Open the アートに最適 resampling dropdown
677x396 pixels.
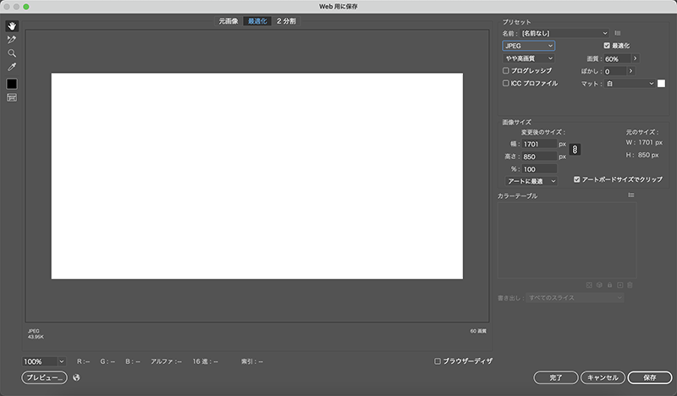pos(531,181)
